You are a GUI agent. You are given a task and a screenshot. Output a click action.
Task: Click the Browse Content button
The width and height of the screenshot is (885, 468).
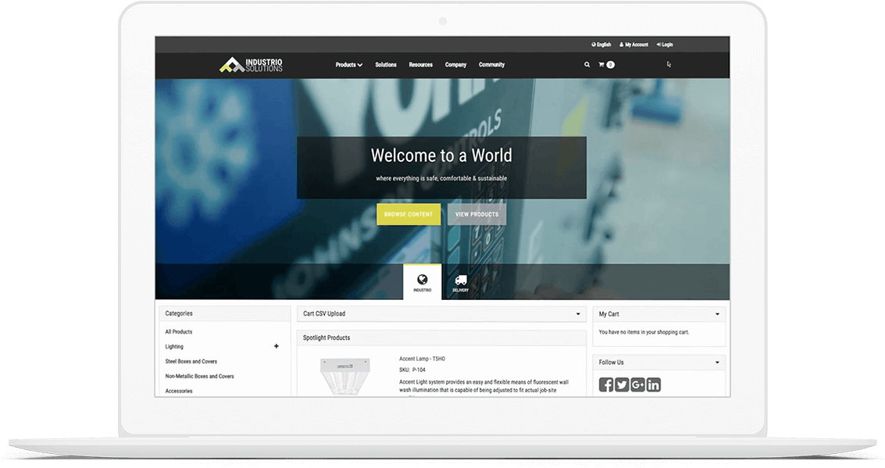coord(409,214)
